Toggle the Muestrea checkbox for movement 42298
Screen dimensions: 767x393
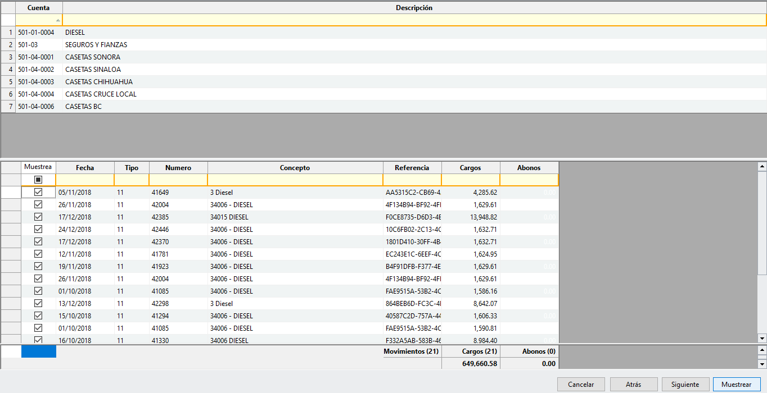coord(38,303)
